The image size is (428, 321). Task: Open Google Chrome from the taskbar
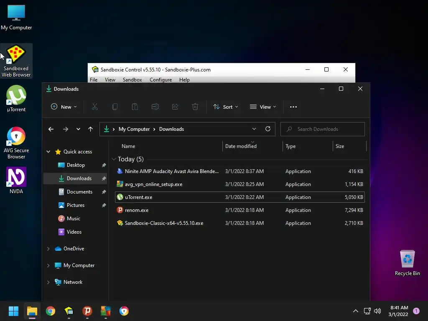click(51, 311)
